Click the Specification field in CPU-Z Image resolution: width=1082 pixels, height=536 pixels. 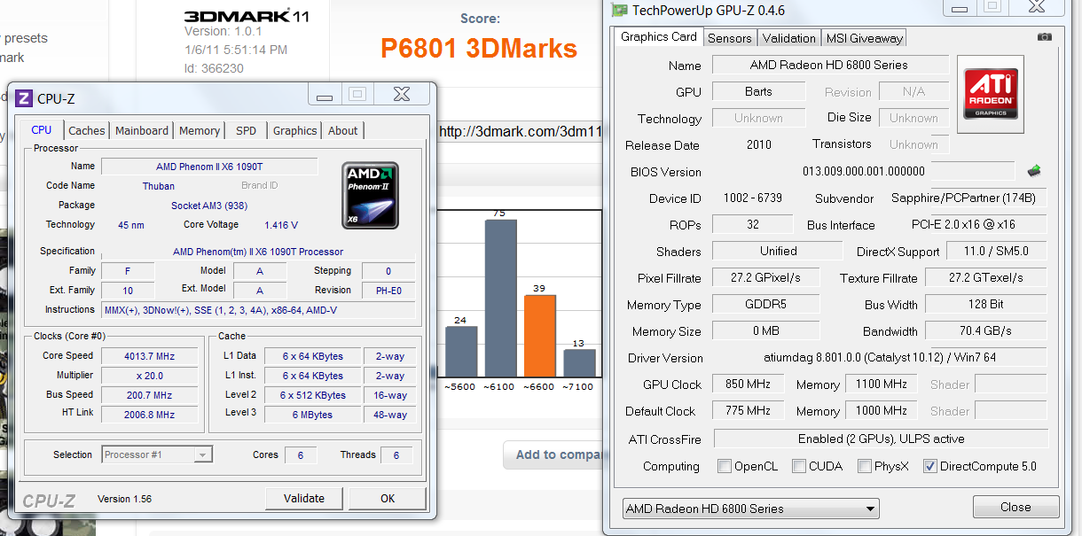coord(258,252)
